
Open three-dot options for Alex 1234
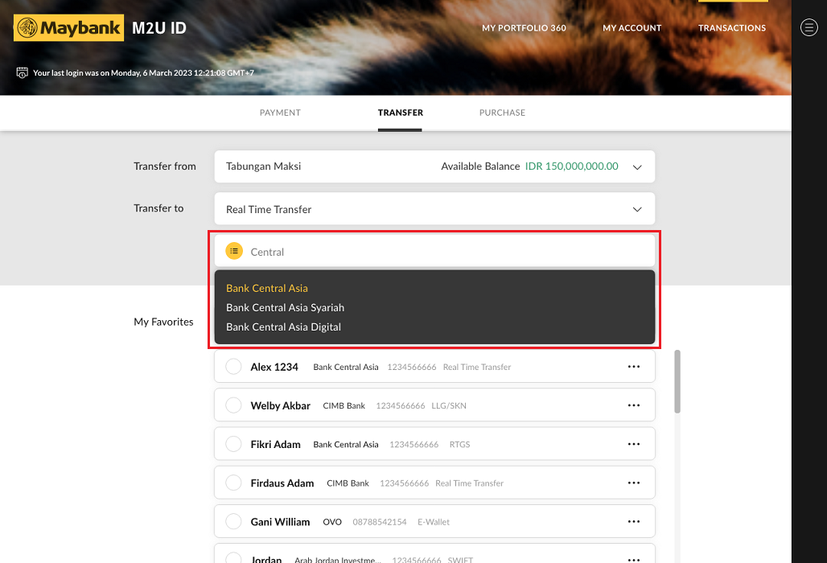click(x=634, y=367)
